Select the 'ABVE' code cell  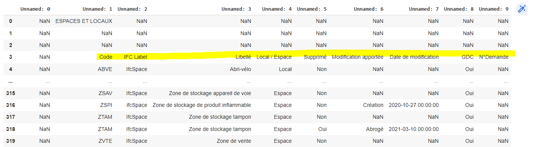click(x=105, y=69)
